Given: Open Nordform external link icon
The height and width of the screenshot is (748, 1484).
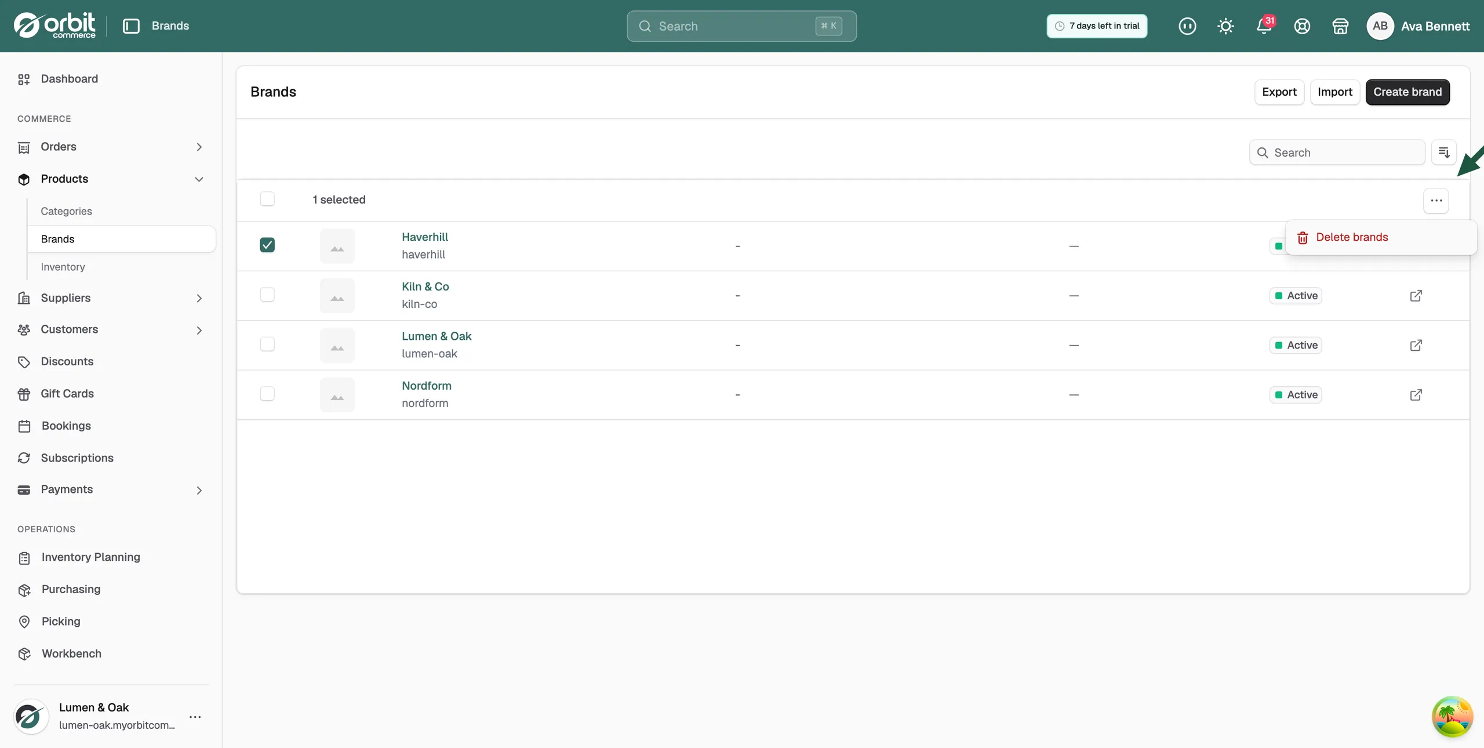Looking at the screenshot, I should point(1416,395).
